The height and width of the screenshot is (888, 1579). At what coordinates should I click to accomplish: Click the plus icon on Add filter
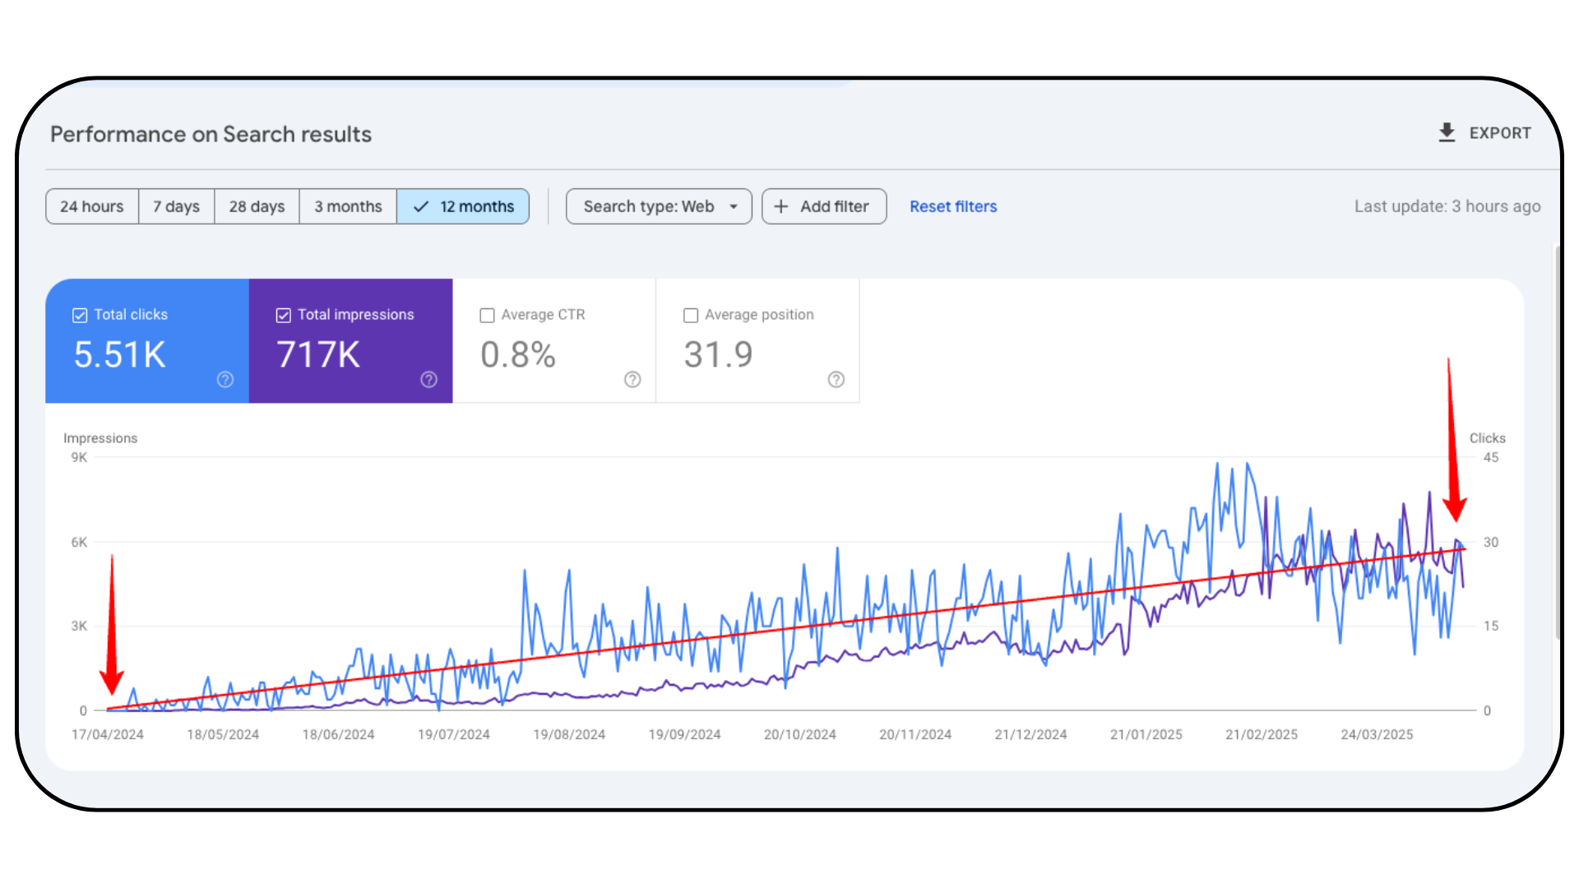click(781, 206)
